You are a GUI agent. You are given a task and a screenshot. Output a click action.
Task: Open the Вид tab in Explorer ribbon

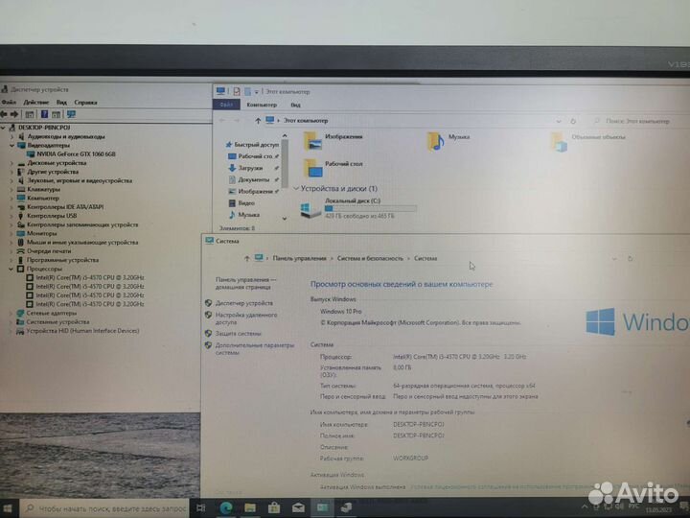pos(295,105)
